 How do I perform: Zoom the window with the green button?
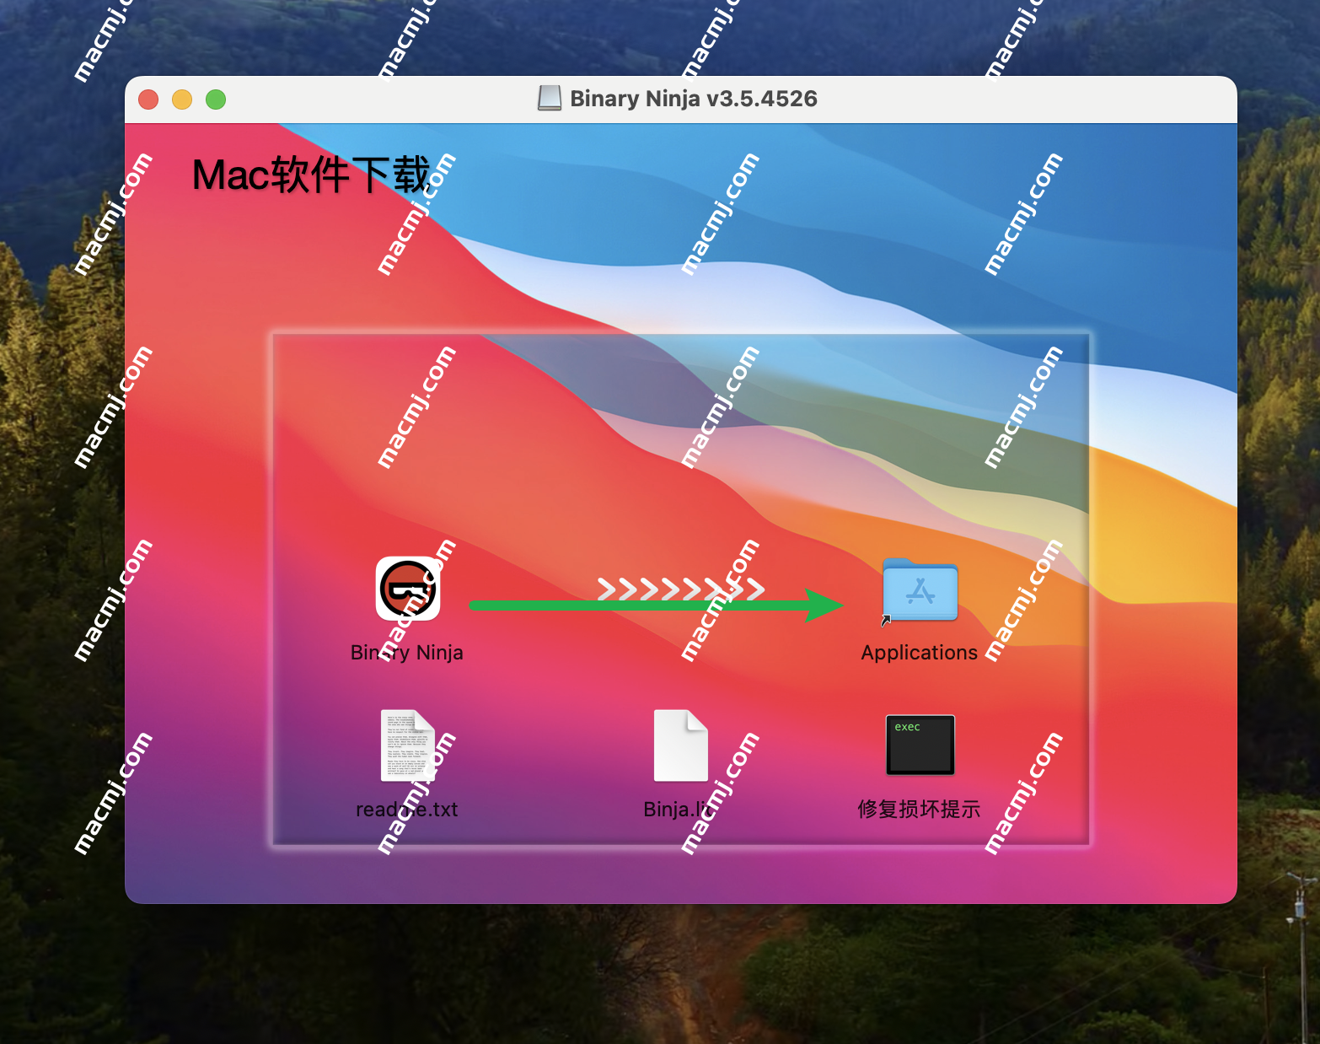tap(216, 100)
